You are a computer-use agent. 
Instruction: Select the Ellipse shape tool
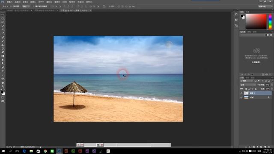(x=3, y=79)
